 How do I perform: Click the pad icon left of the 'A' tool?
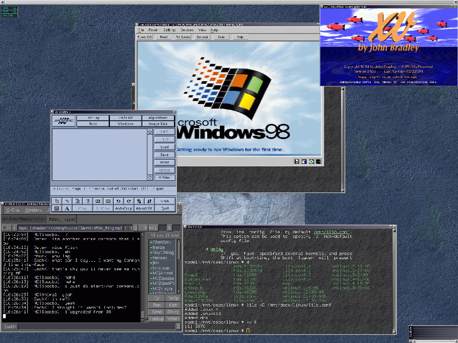pyautogui.click(x=56, y=208)
